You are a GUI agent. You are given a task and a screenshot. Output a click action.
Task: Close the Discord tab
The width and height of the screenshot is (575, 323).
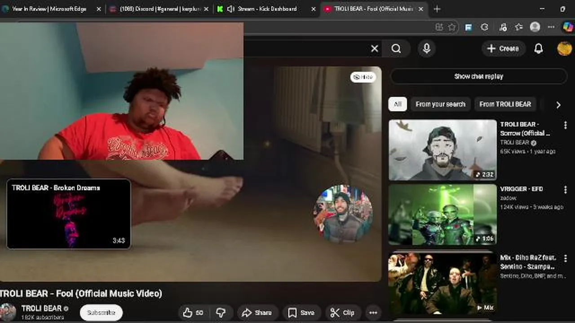[206, 9]
